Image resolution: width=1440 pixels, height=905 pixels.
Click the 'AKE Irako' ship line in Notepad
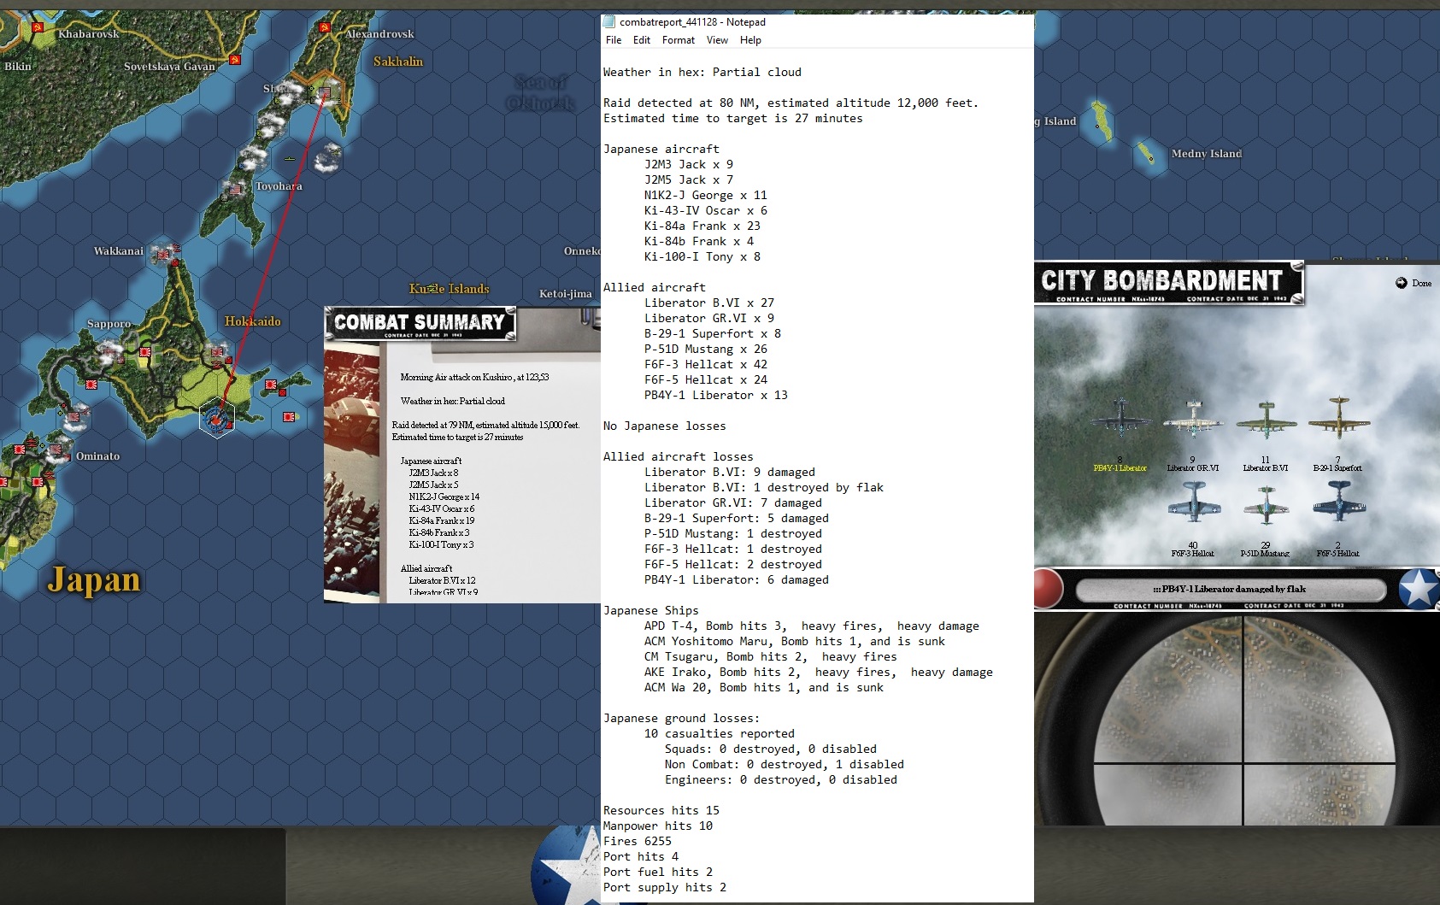[819, 672]
